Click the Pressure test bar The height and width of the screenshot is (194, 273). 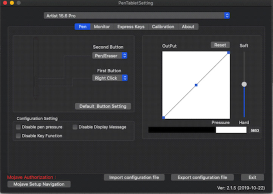click(x=197, y=130)
